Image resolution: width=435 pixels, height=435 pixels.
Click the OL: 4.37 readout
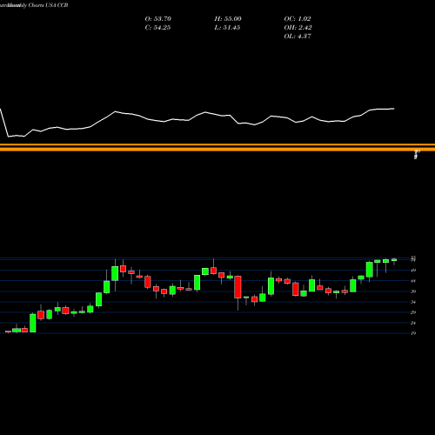point(298,37)
